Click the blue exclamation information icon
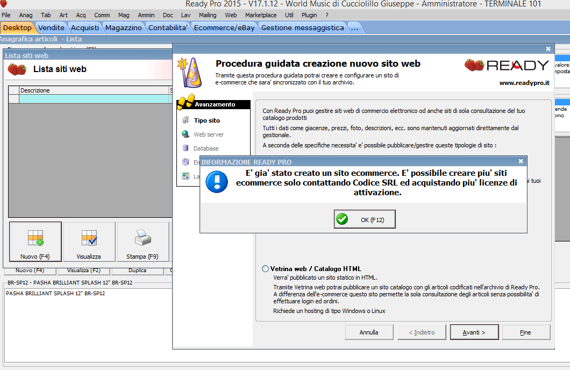Screen dimensions: 570x370 [217, 182]
